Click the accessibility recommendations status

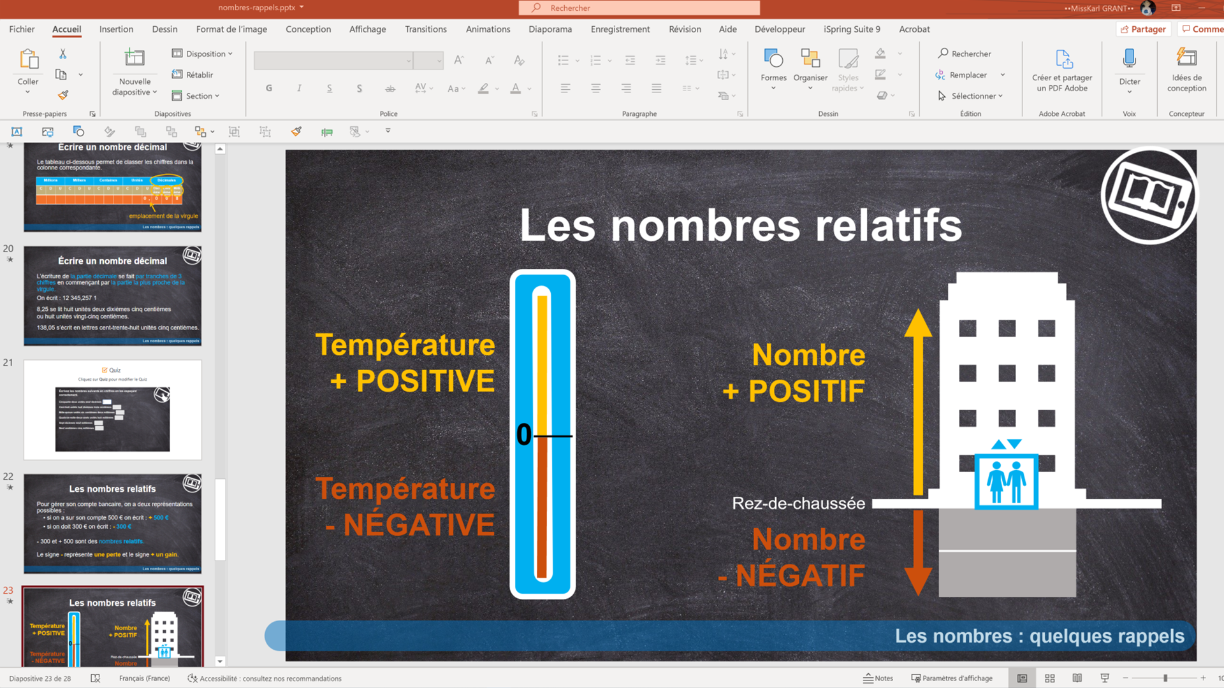265,678
